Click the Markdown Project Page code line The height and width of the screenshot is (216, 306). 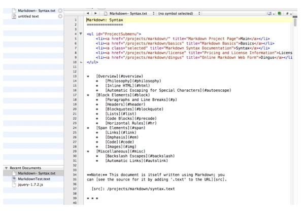(183, 39)
